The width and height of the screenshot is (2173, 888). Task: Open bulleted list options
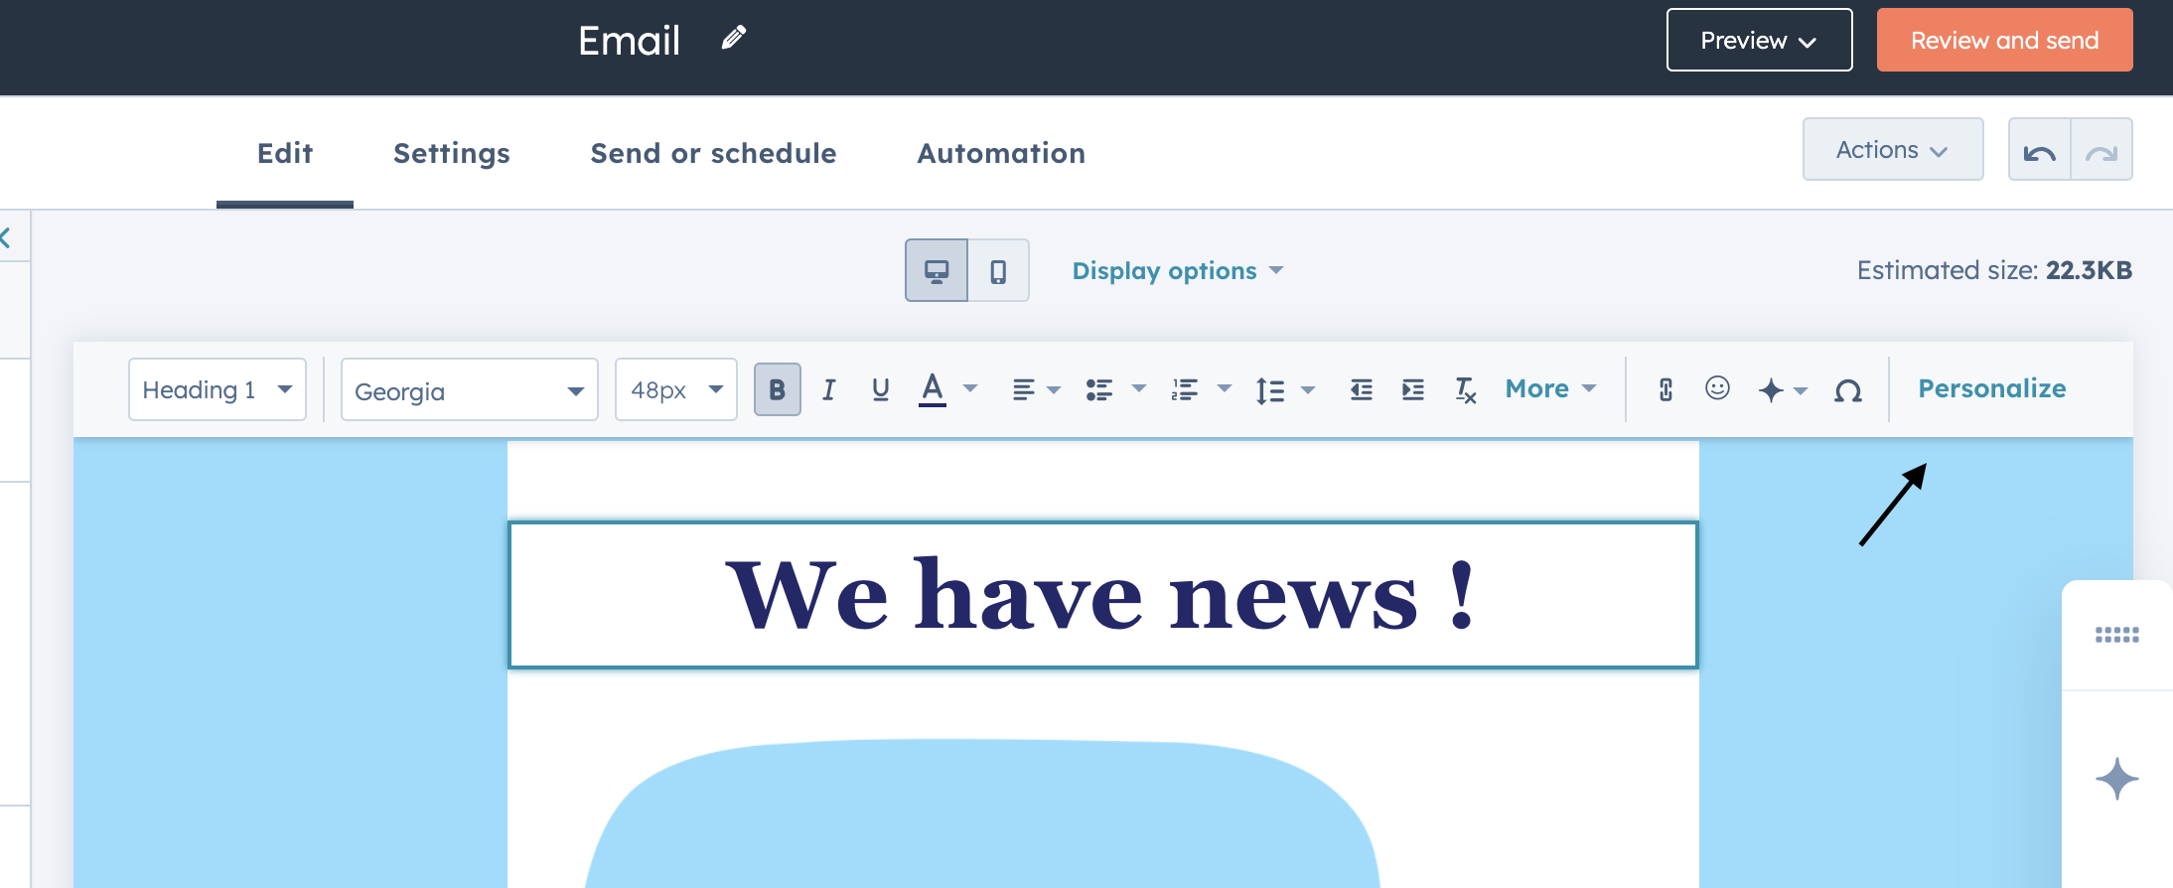[x=1116, y=389]
